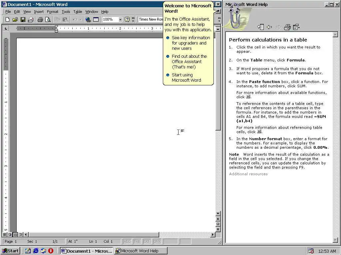This screenshot has width=341, height=255.
Task: Create a new blank document
Action: (x=7, y=20)
